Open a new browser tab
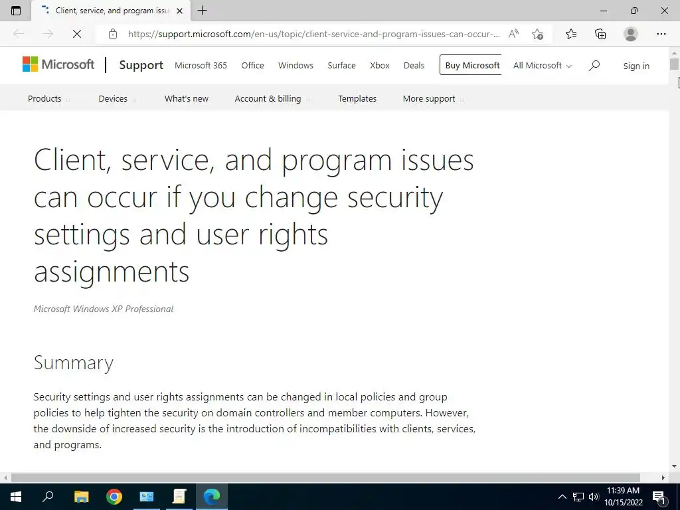 tap(202, 11)
